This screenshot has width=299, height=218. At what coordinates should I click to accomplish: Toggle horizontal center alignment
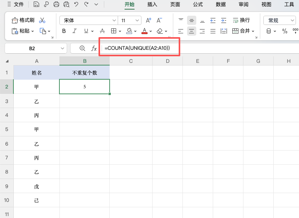tap(191, 31)
